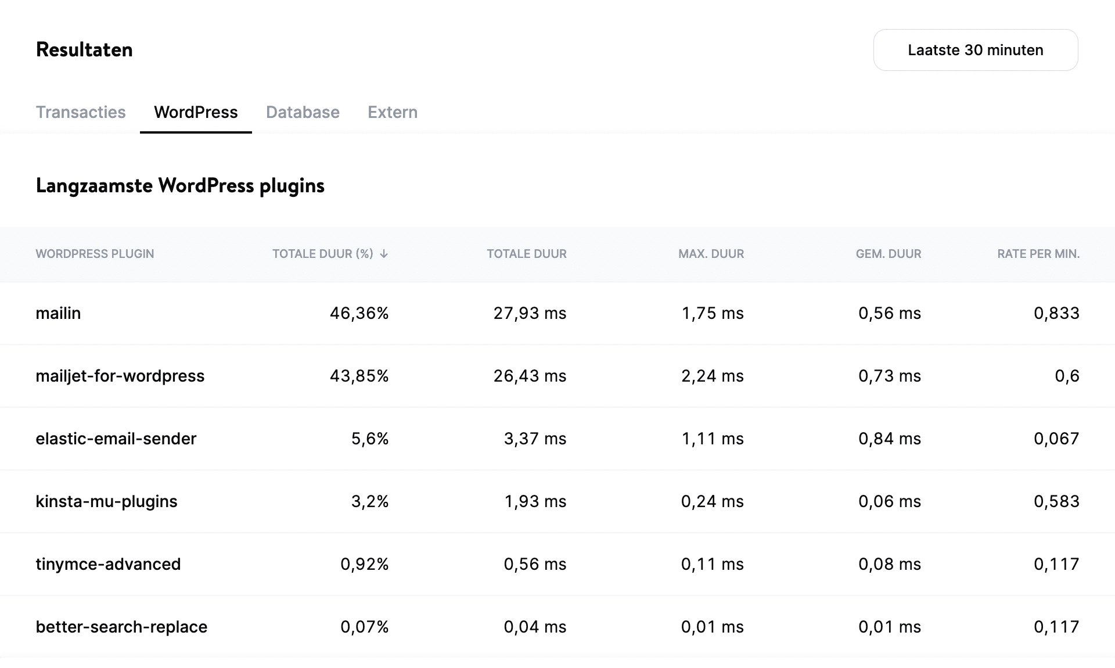Viewport: 1115px width, 668px height.
Task: Sort the table by RATE PER MIN. column
Action: pyautogui.click(x=1038, y=254)
